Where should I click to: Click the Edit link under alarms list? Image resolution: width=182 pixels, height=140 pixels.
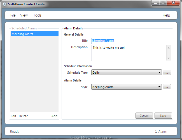point(13,116)
